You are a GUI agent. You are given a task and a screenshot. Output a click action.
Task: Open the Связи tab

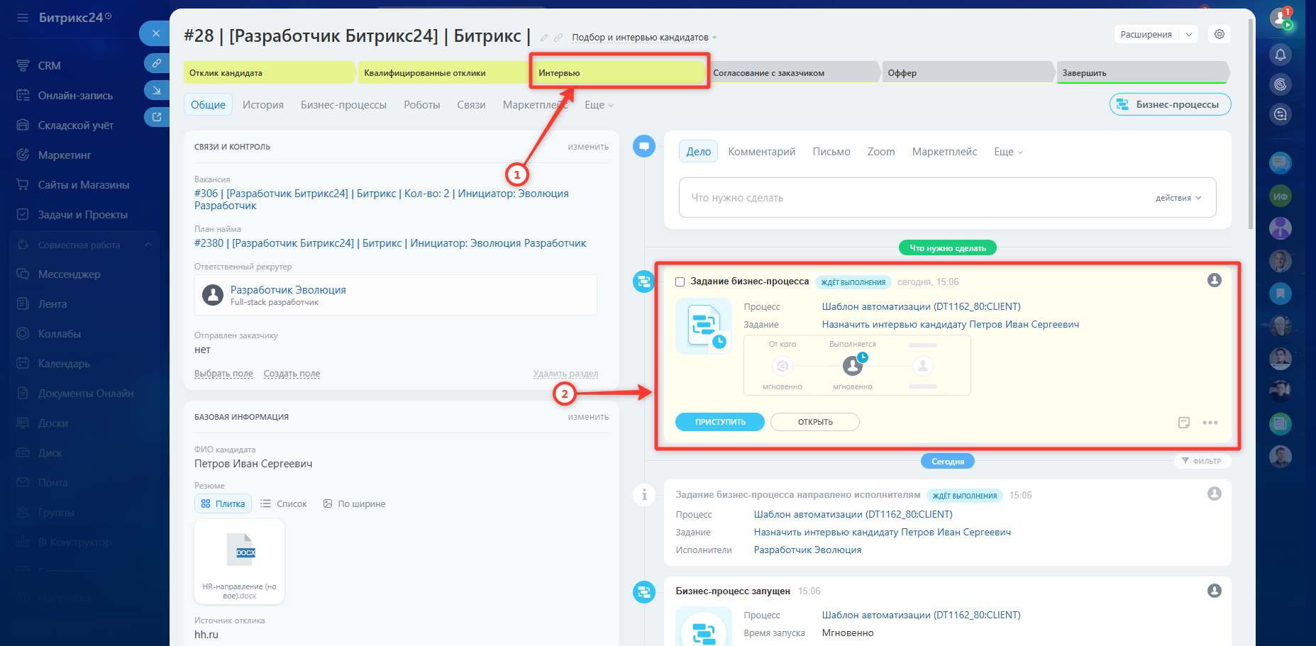point(471,105)
